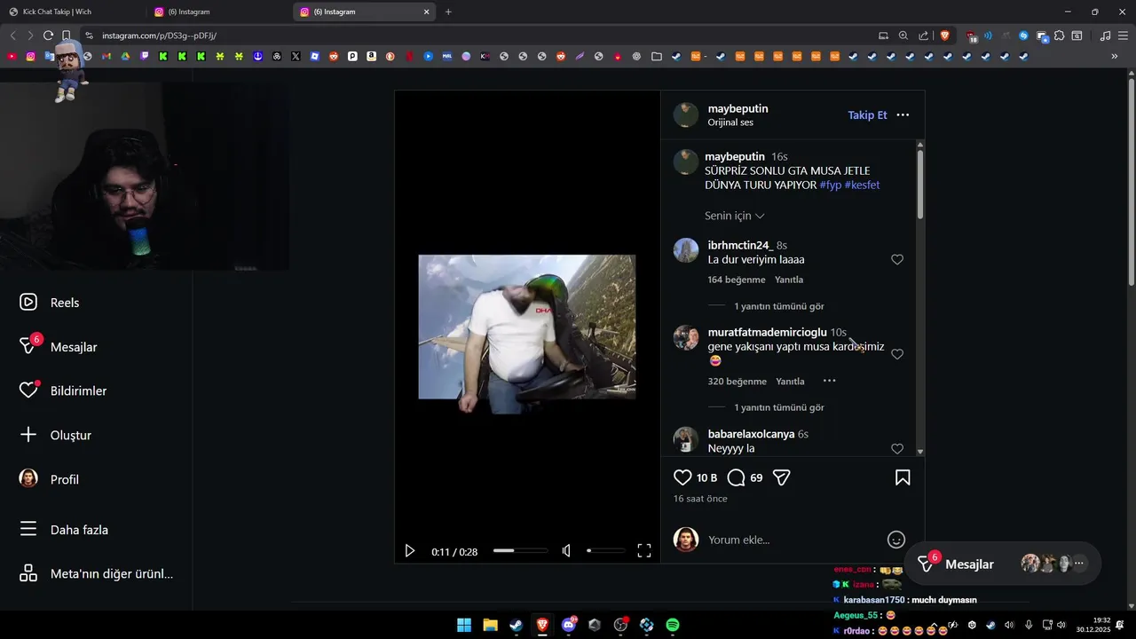The width and height of the screenshot is (1136, 639).
Task: View 320 beğenme likes list
Action: click(x=737, y=382)
